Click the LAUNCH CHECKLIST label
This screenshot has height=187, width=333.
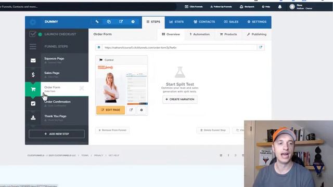click(x=60, y=34)
